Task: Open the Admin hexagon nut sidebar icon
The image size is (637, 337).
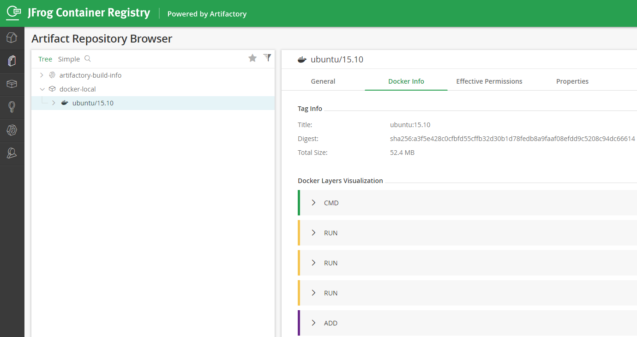Action: pyautogui.click(x=12, y=130)
